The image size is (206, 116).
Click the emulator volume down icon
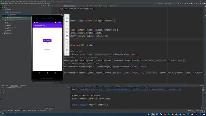(67, 25)
